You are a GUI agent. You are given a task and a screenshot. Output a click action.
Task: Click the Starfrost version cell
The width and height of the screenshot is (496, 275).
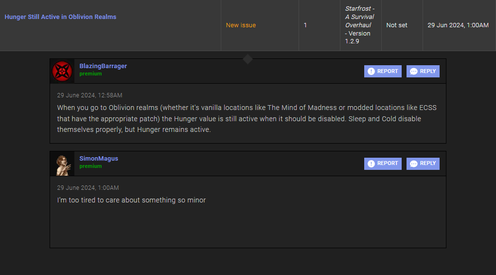(360, 25)
